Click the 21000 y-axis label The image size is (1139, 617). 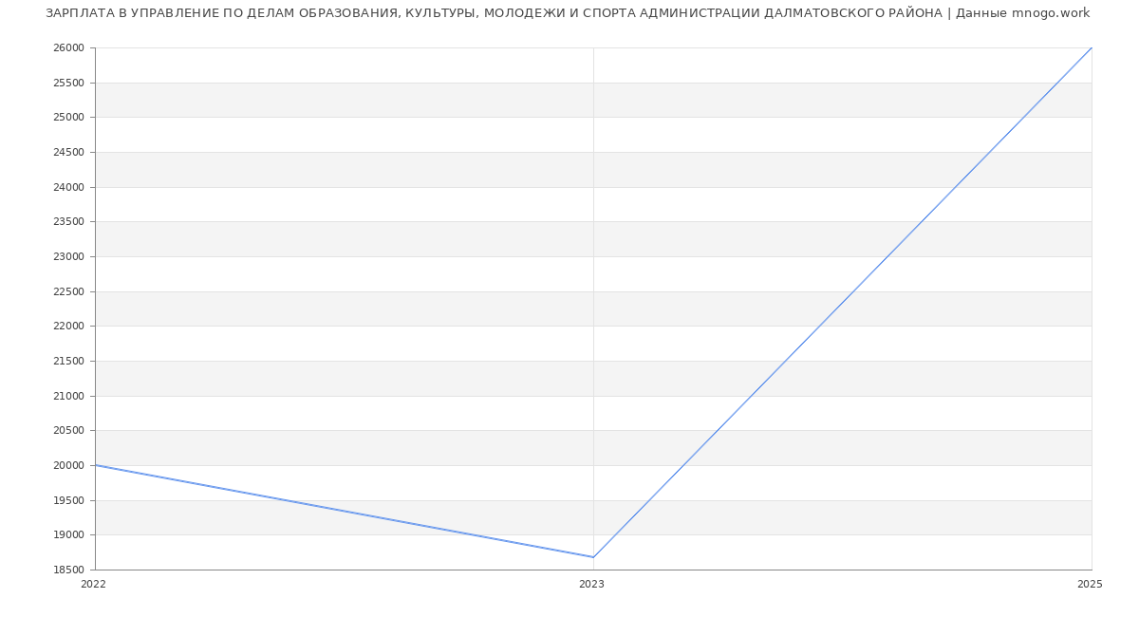[x=70, y=396]
